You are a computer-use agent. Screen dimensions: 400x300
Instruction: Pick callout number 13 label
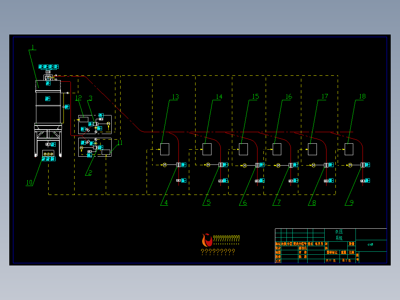(176, 97)
